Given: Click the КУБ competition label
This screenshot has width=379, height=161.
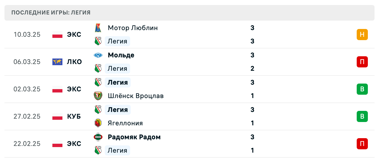Looking at the screenshot, I should 74,116.
